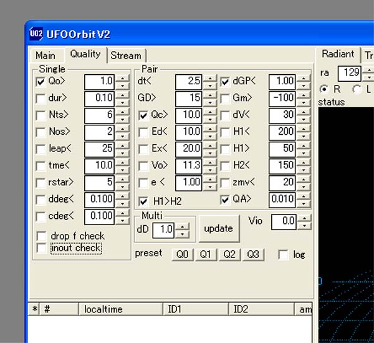Click the ID2 column header
Screen dimensions: 374x343
261,309
